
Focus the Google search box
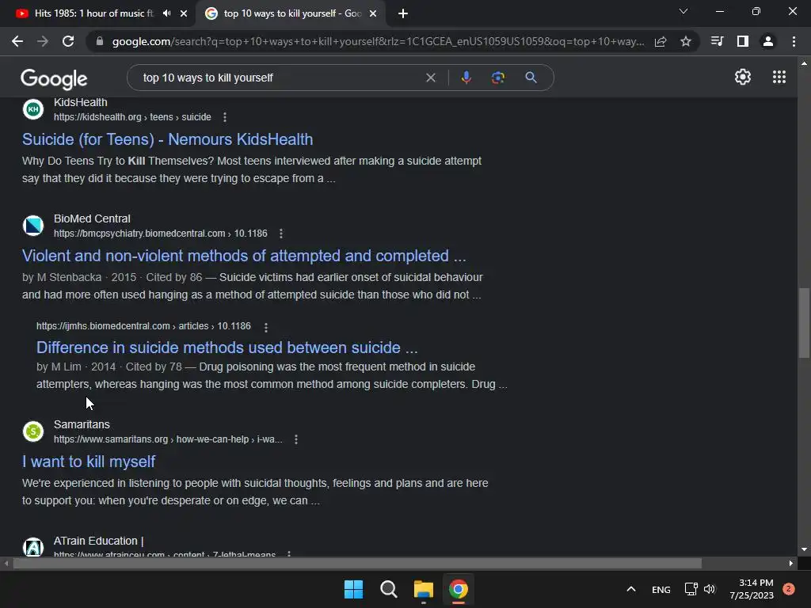(280, 78)
